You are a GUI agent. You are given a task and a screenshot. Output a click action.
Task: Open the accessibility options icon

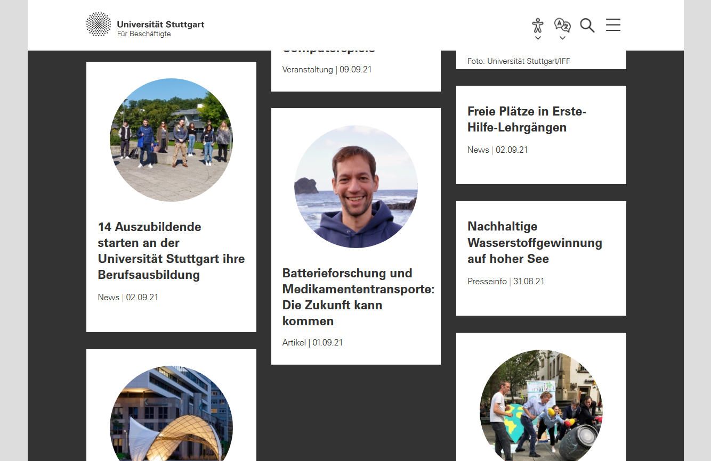point(538,26)
